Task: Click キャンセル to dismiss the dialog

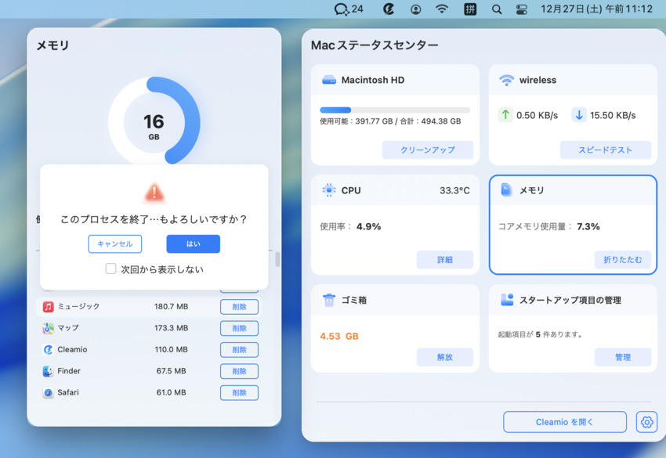Action: tap(114, 243)
